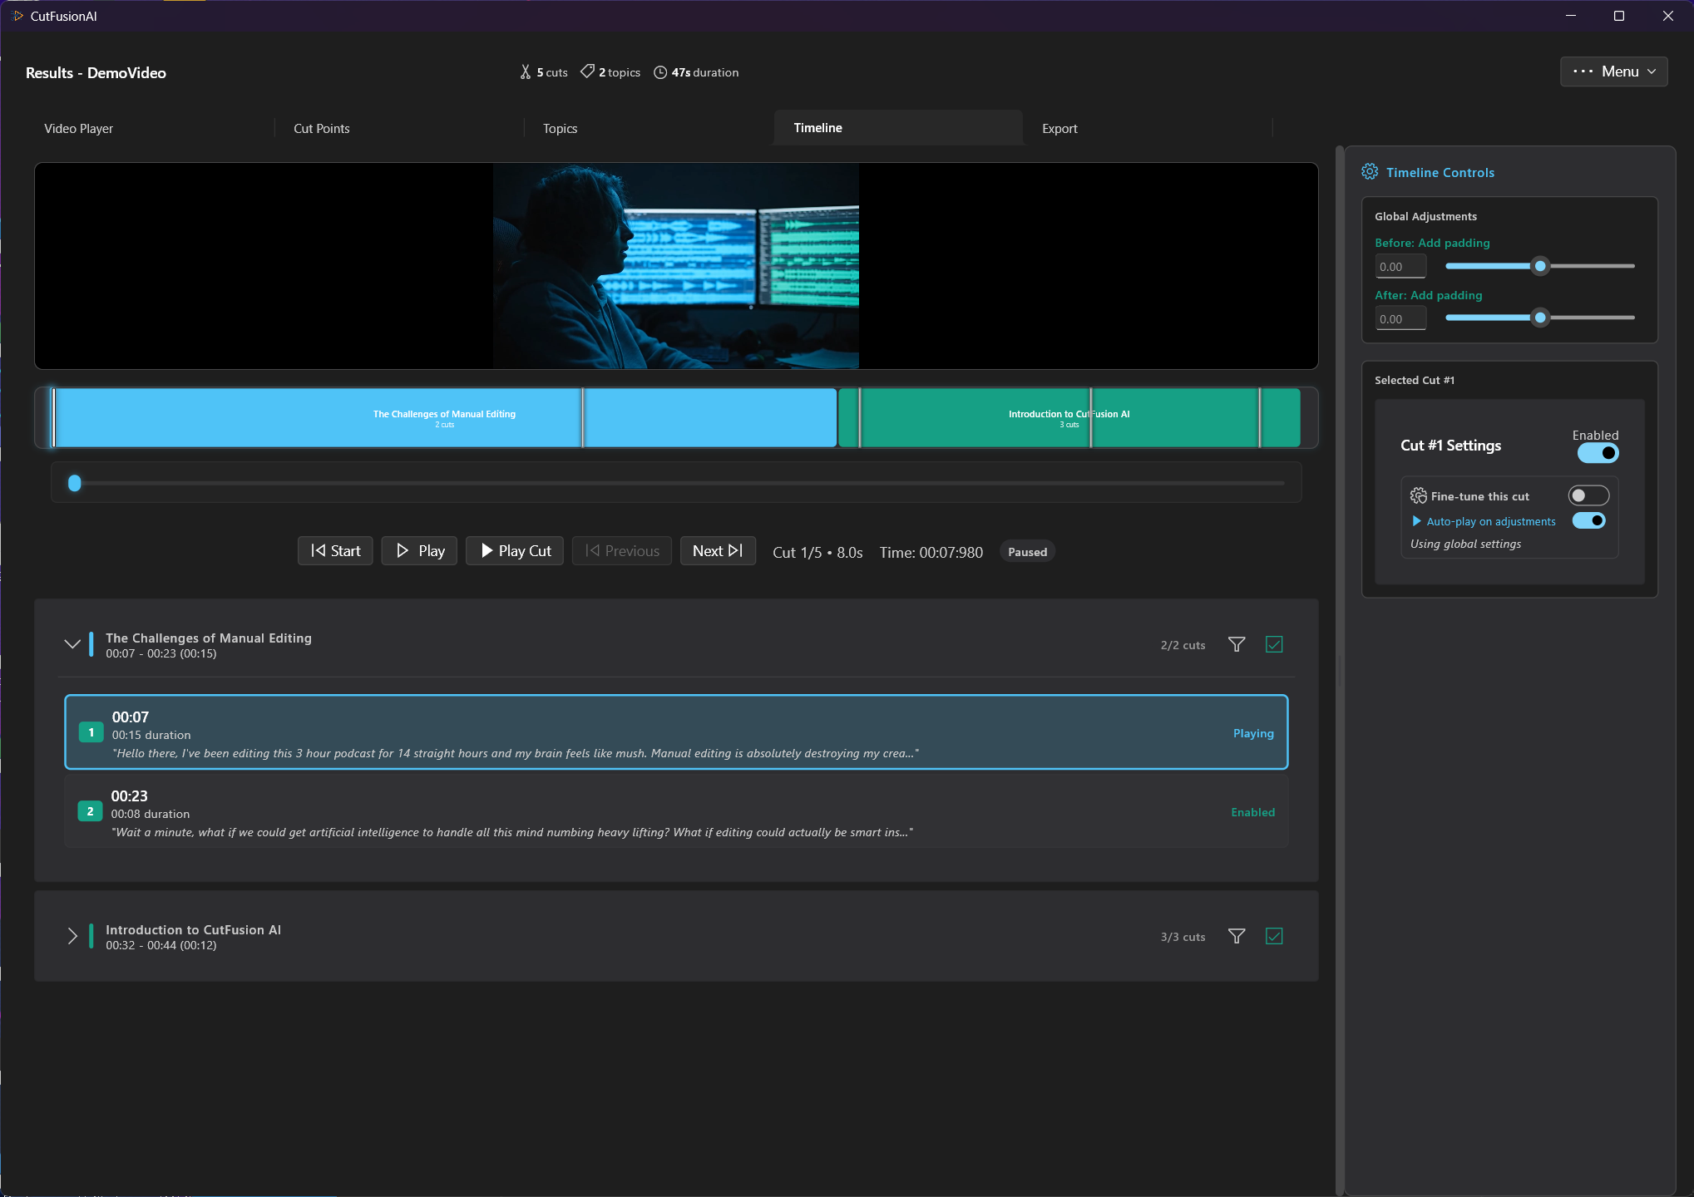Click the topics tag icon in header

[587, 72]
